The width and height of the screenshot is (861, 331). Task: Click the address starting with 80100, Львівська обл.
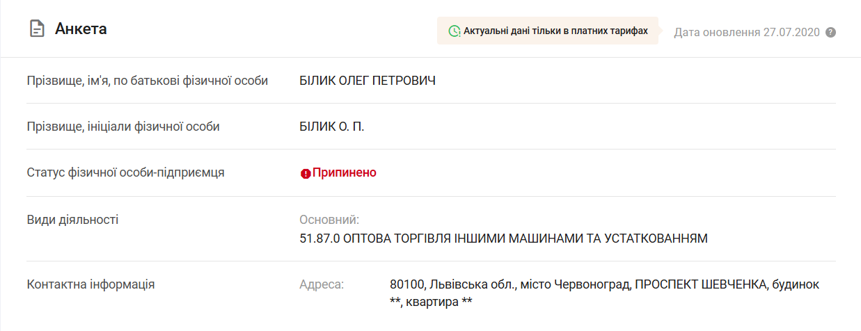[605, 293]
